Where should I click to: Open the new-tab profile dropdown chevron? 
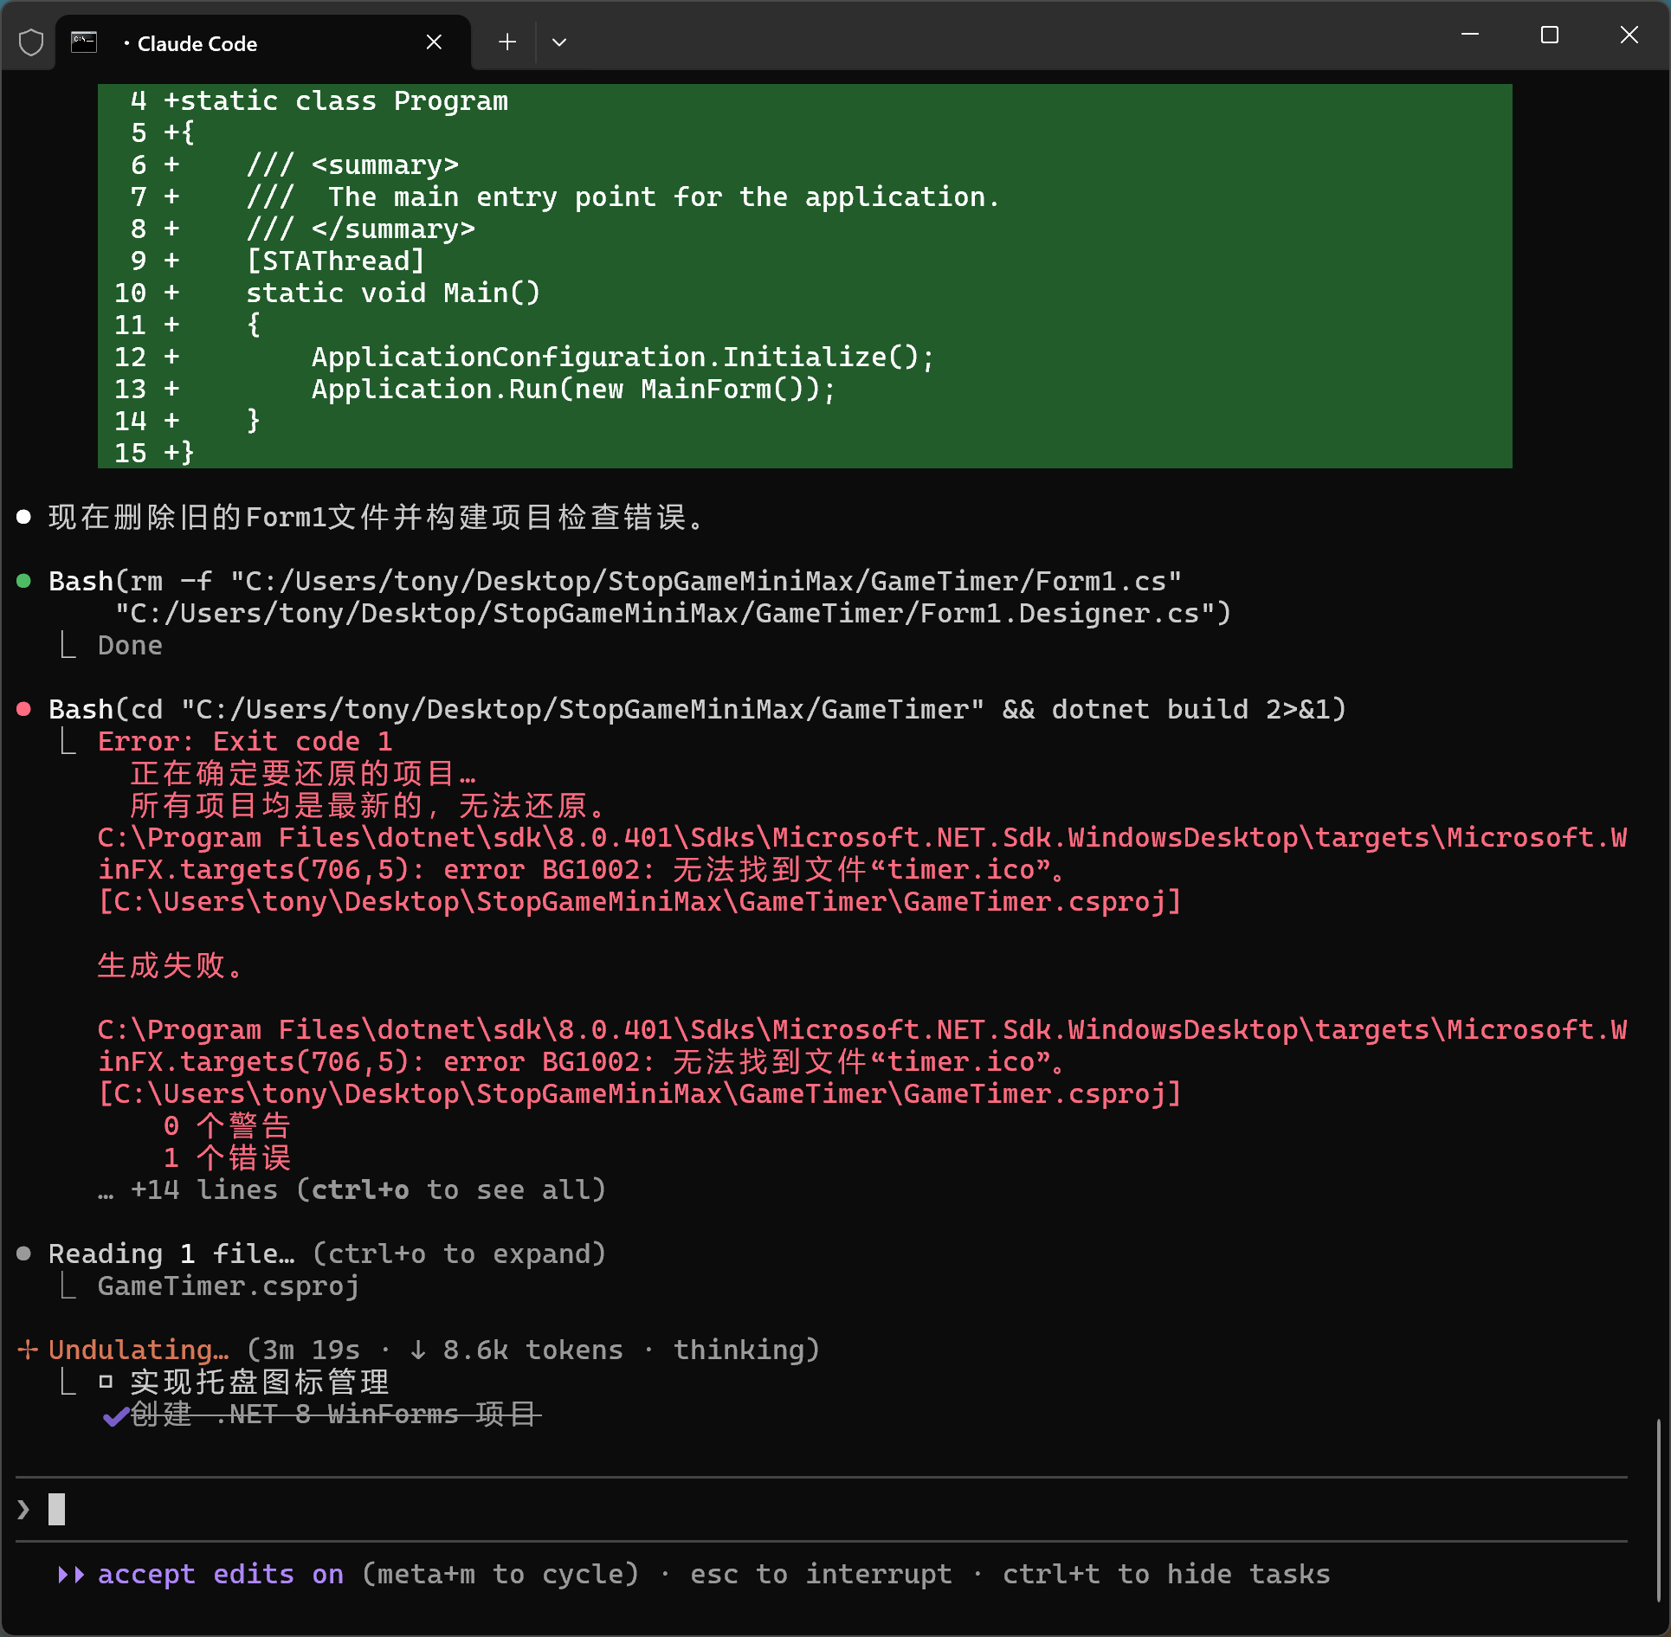point(559,42)
